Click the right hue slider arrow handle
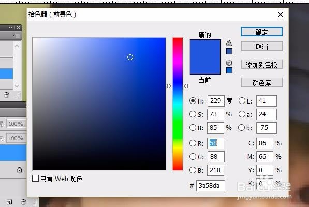Screen dimensions: 309x207 186,86
